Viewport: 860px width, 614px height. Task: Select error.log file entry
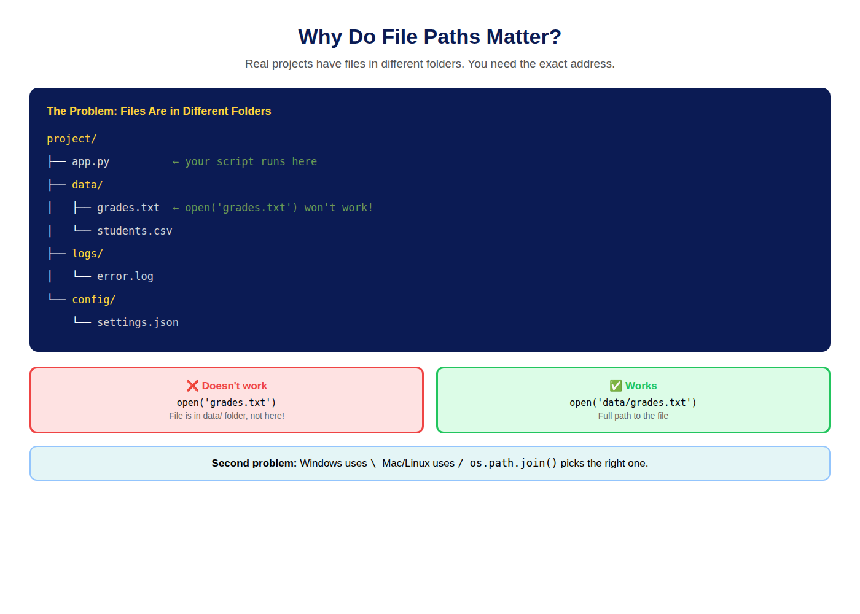point(125,276)
